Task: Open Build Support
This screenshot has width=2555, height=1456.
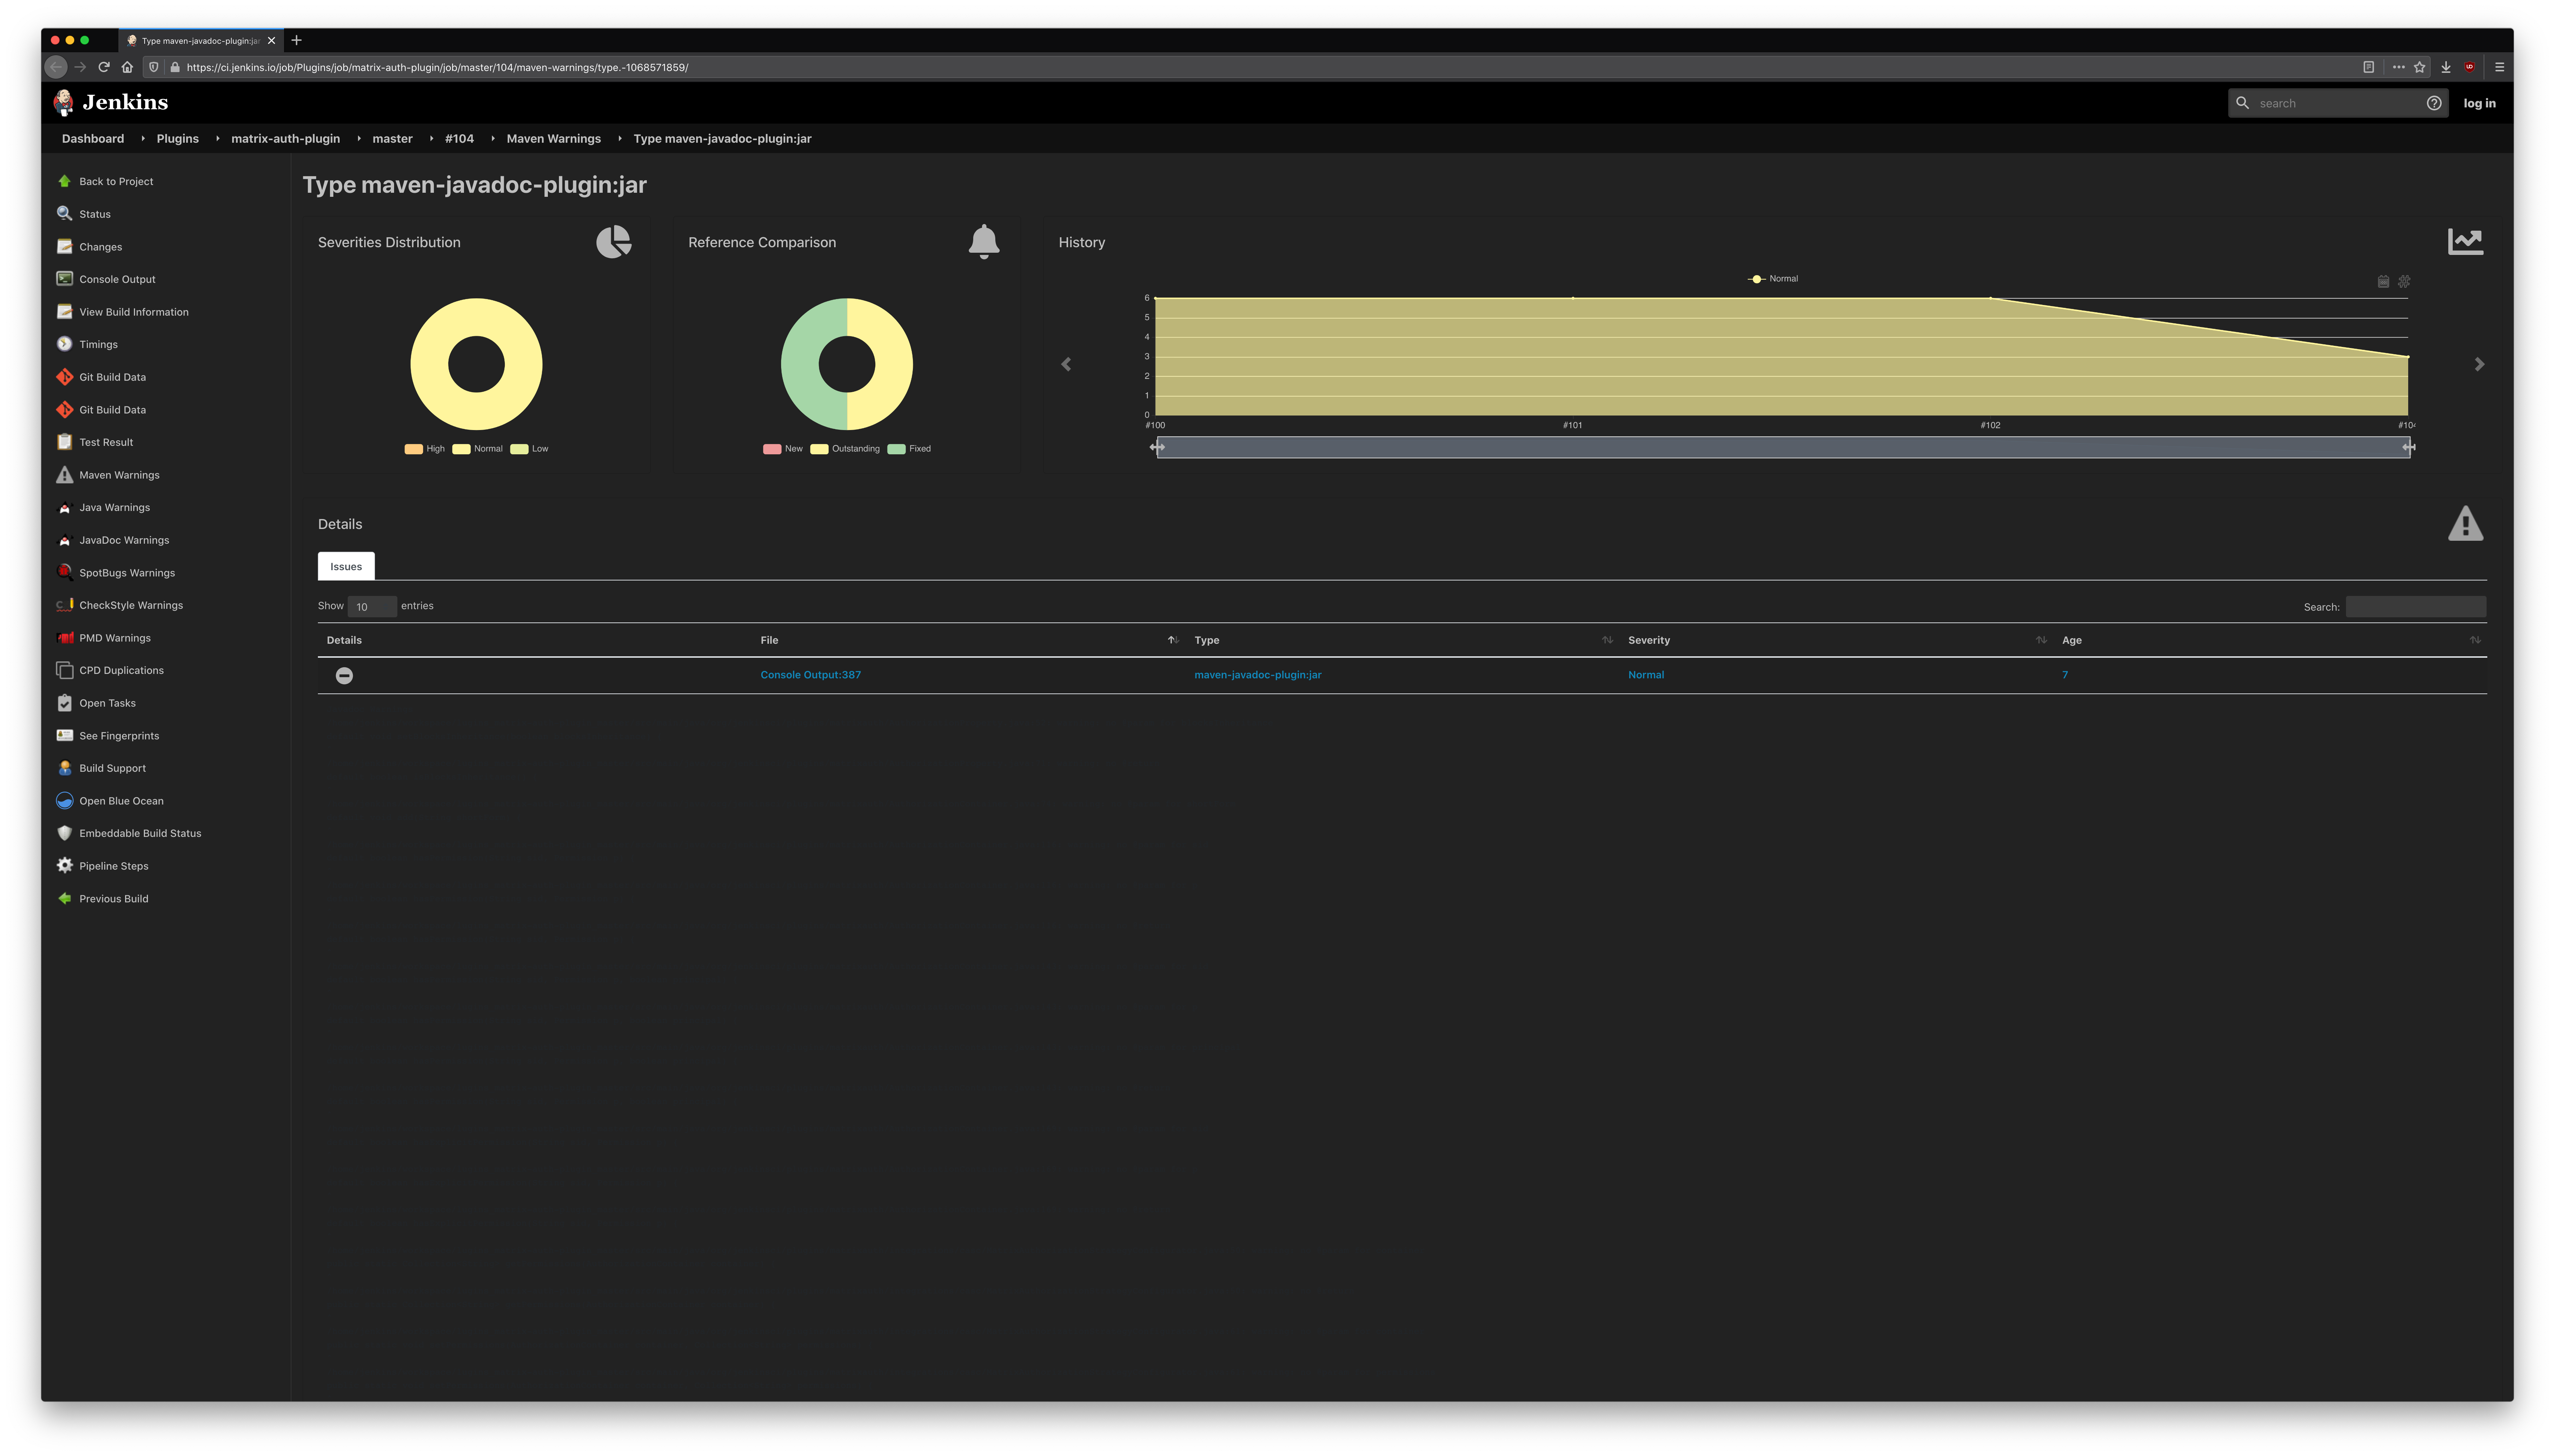Action: [112, 768]
